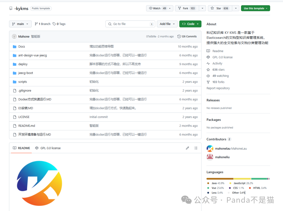Screen dimensions: 283x211
Task: Open the ant-design-vue-jeecg folder icon
Action: click(15, 55)
